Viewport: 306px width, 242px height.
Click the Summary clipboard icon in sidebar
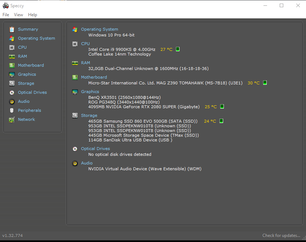(12, 30)
